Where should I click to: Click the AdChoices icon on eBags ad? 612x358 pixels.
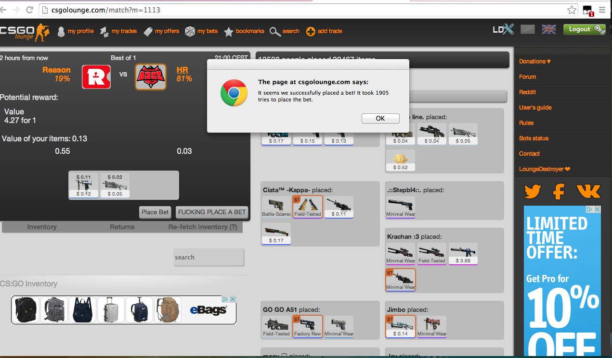[x=225, y=299]
